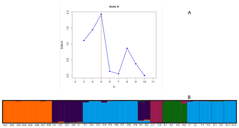Click the "Y1" sample label
Image resolution: width=239 pixels, height=128 pixels.
click(x=202, y=125)
